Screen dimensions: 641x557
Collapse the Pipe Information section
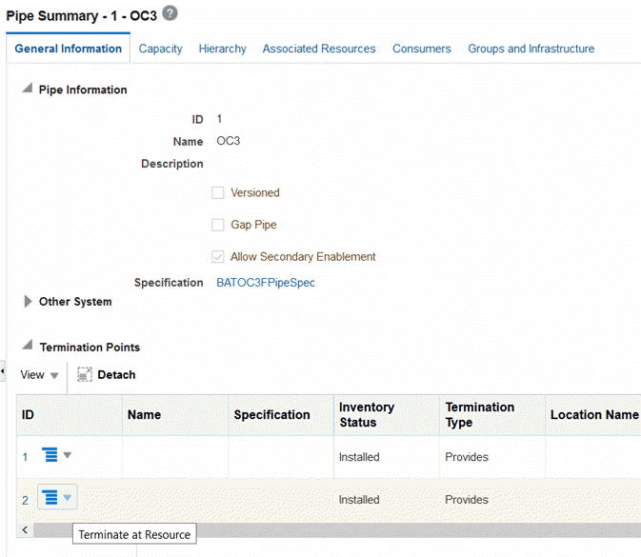point(27,88)
